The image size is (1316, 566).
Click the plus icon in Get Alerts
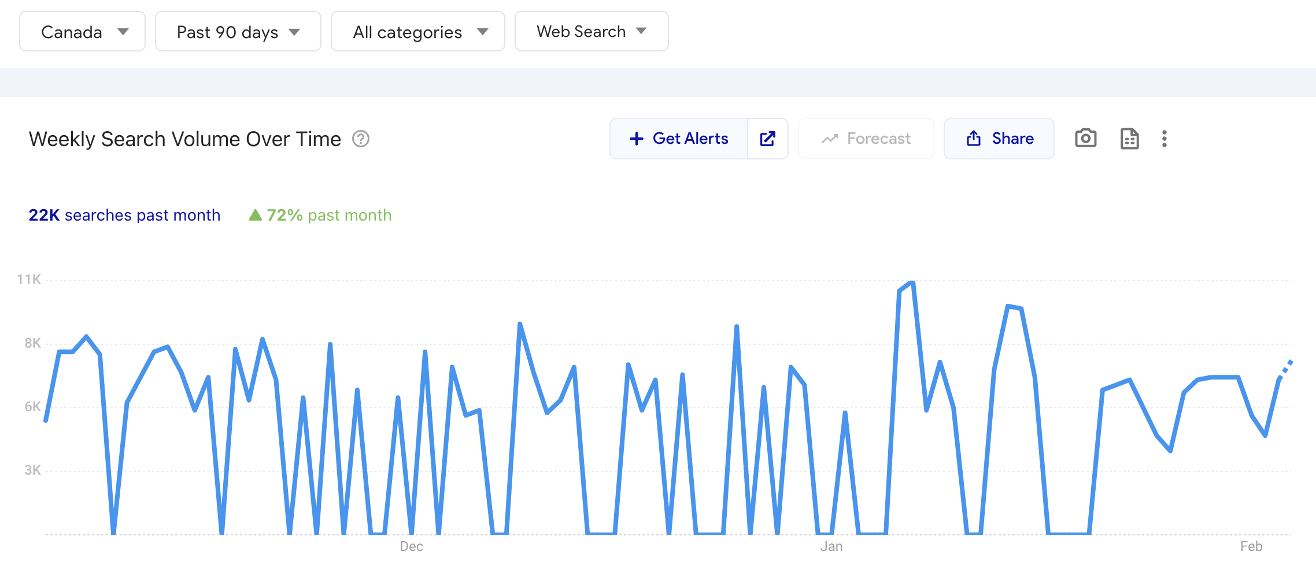[x=636, y=139]
